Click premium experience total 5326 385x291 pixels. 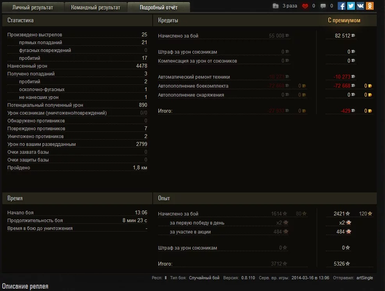(339, 264)
